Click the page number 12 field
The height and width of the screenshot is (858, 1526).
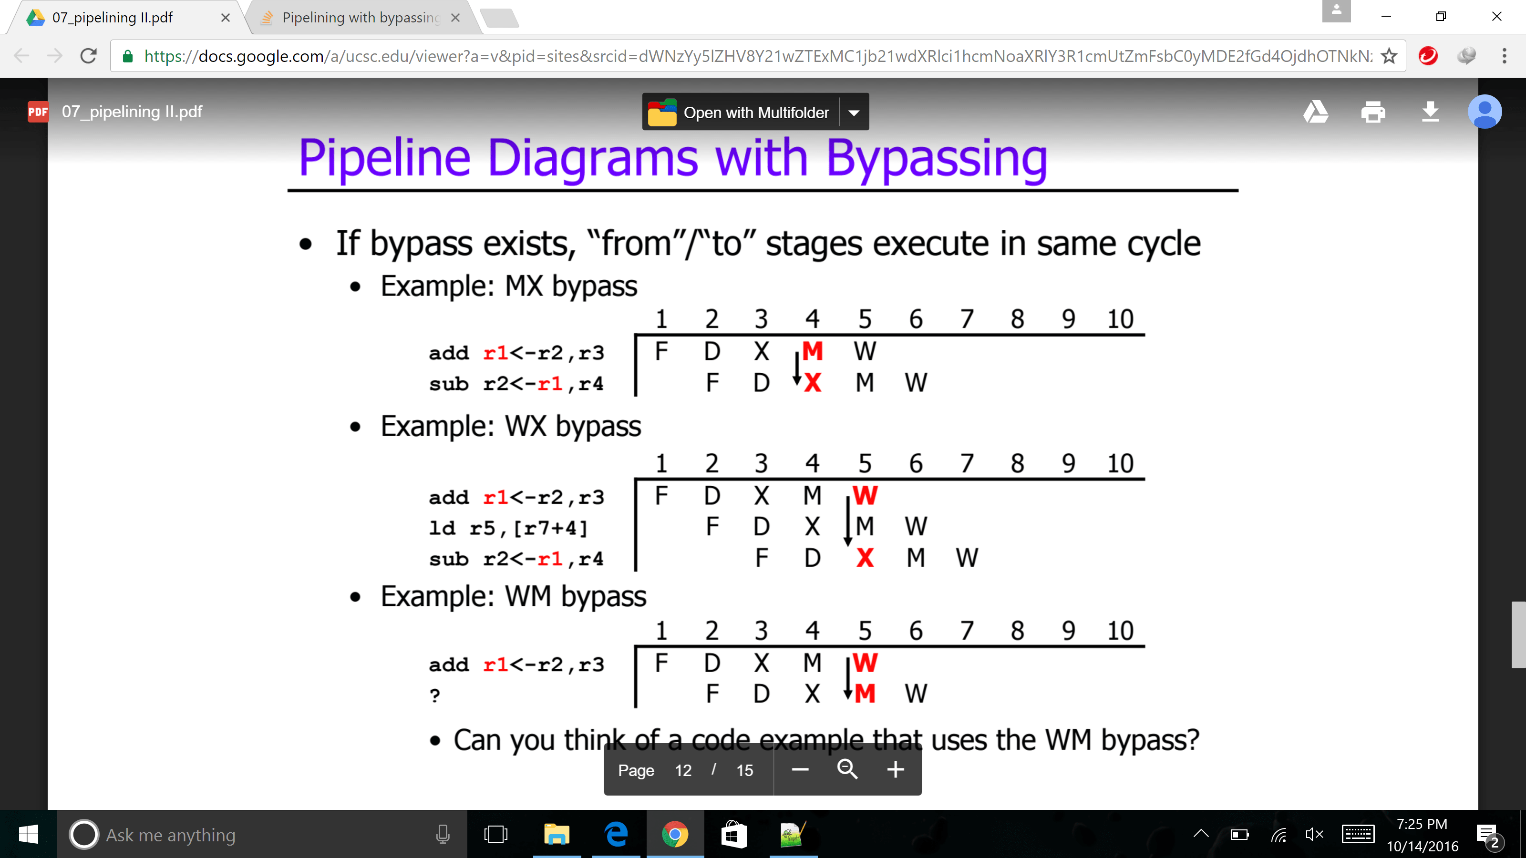pos(683,770)
